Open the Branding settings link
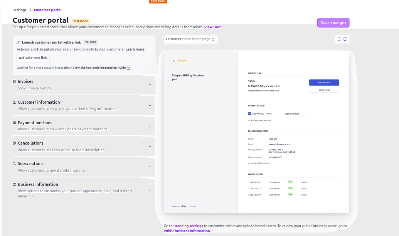The image size is (399, 236). [x=188, y=226]
